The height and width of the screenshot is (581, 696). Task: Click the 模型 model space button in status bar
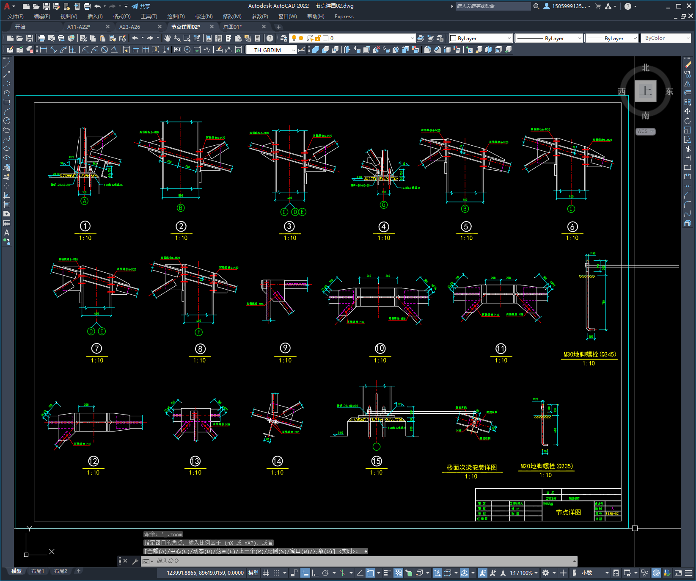(x=253, y=573)
